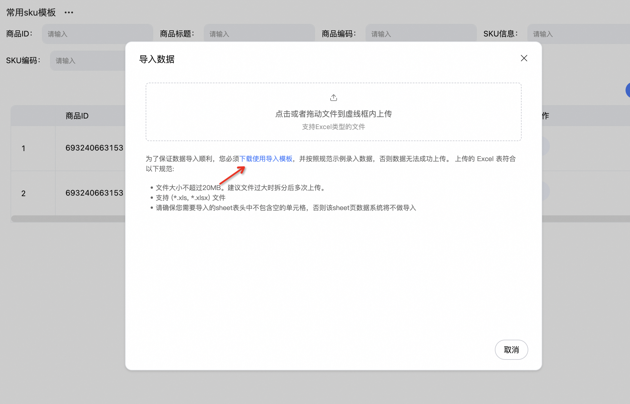Click the 支持Excel类型的文件 hint in upload zone
Image resolution: width=630 pixels, height=404 pixels.
tap(333, 127)
